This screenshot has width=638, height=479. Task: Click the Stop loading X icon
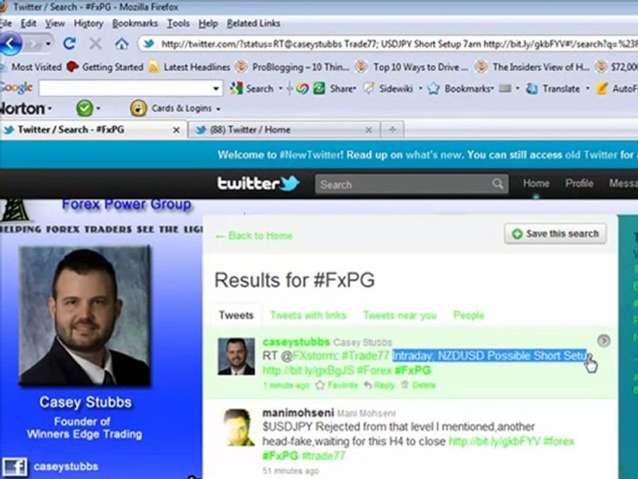tap(95, 44)
